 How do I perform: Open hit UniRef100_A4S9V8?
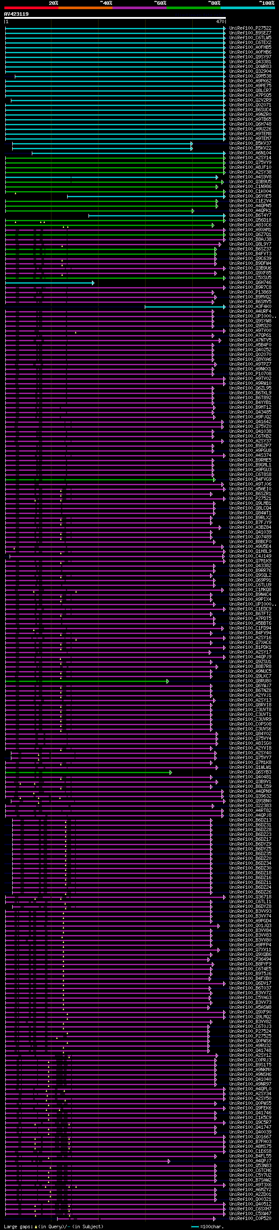[250, 177]
